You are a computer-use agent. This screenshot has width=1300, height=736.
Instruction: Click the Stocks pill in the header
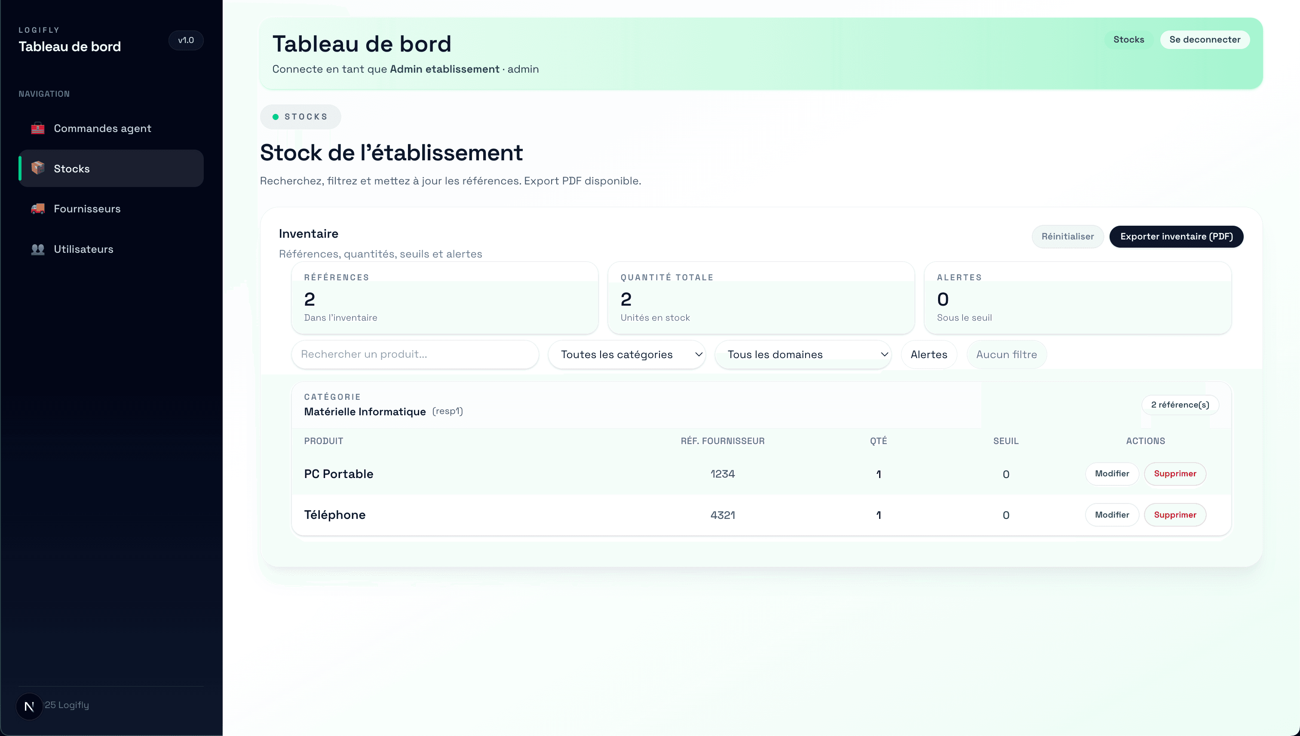pos(1128,40)
